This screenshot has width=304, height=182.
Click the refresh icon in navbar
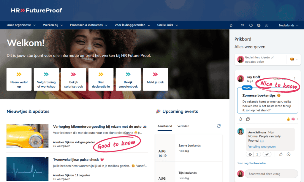pyautogui.click(x=251, y=26)
